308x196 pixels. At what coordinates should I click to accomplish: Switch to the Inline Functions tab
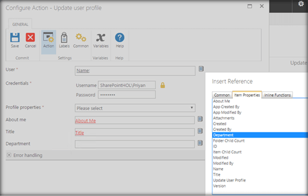point(277,95)
